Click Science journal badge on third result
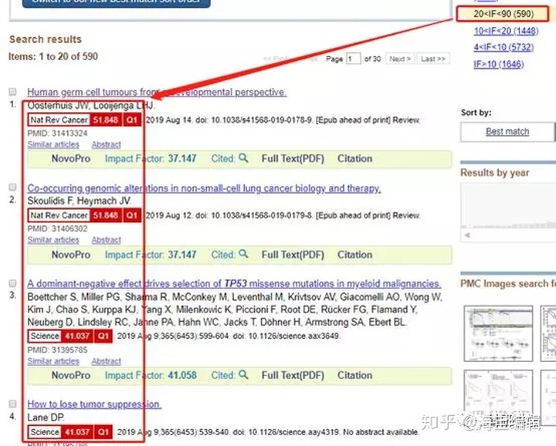This screenshot has width=556, height=446. point(45,336)
